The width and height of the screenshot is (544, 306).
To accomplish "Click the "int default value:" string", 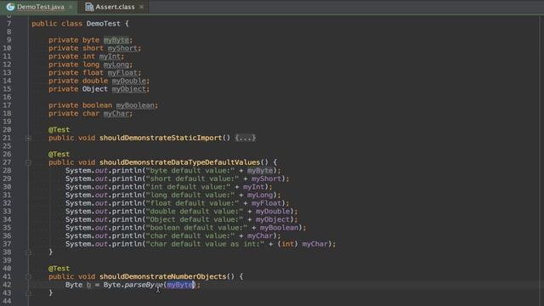I will tap(189, 187).
